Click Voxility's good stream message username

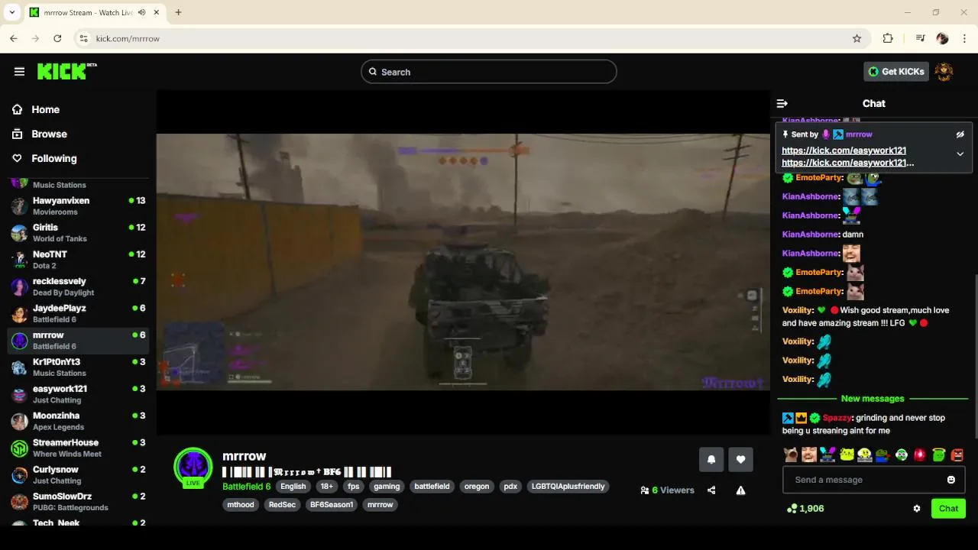pos(798,310)
